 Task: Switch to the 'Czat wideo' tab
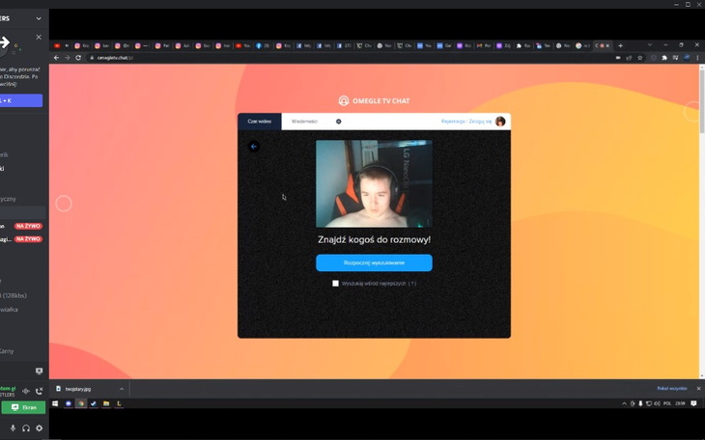pos(259,122)
